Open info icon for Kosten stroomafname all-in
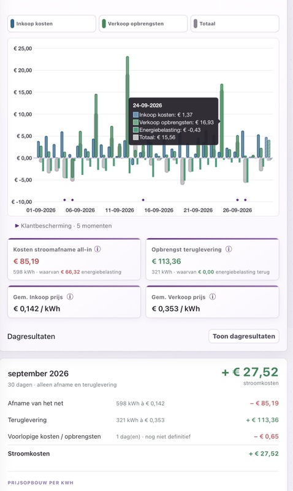The height and width of the screenshot is (491, 293). tap(97, 249)
